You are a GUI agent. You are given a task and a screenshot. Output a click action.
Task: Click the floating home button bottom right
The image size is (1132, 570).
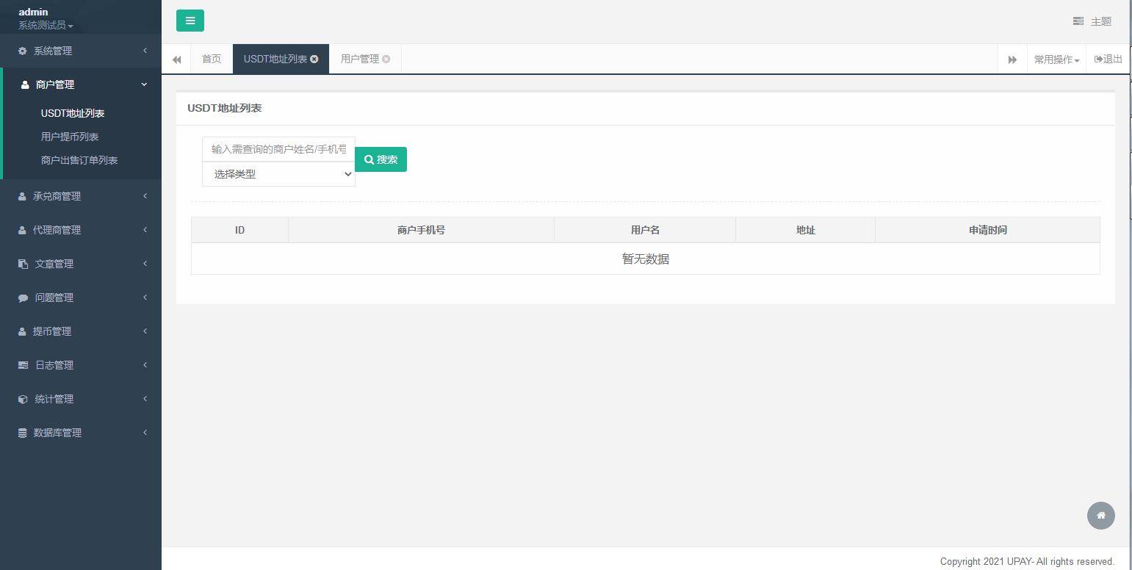point(1100,516)
